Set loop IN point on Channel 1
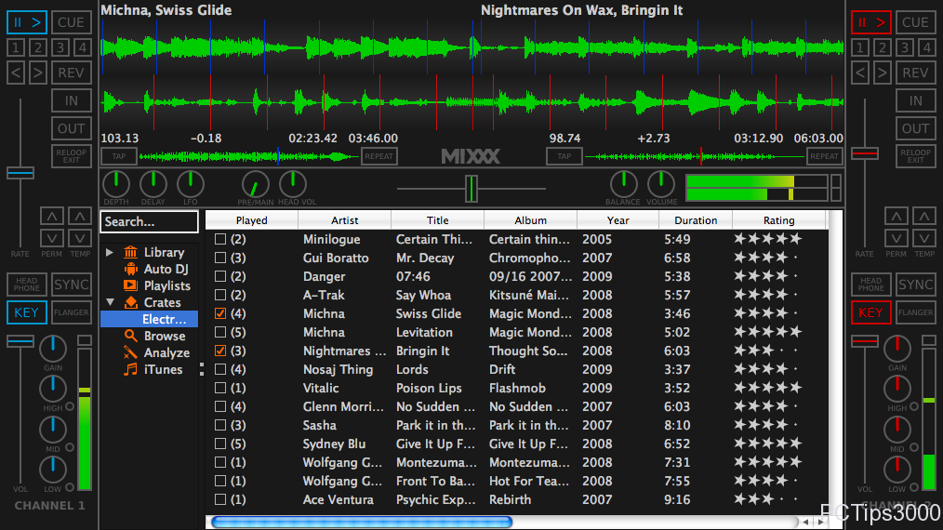 point(71,100)
